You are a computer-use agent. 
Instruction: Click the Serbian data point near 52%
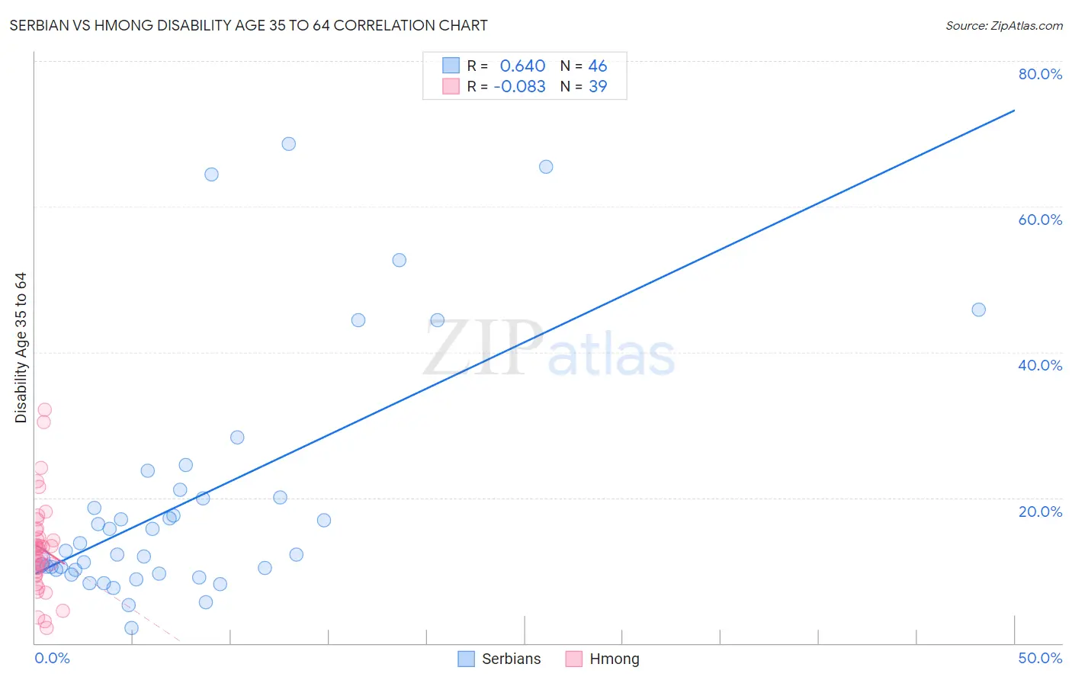pos(399,260)
